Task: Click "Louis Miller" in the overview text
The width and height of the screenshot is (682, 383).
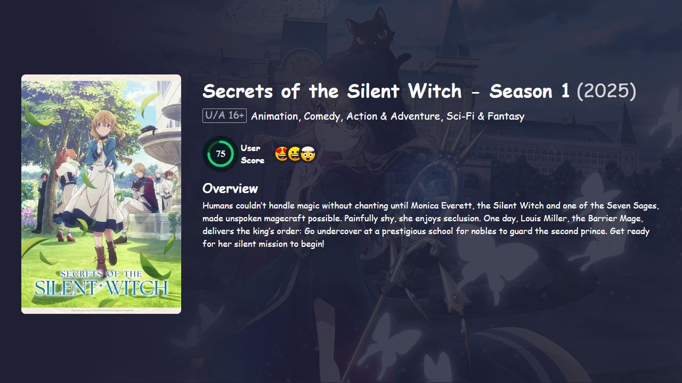Action: pos(543,218)
